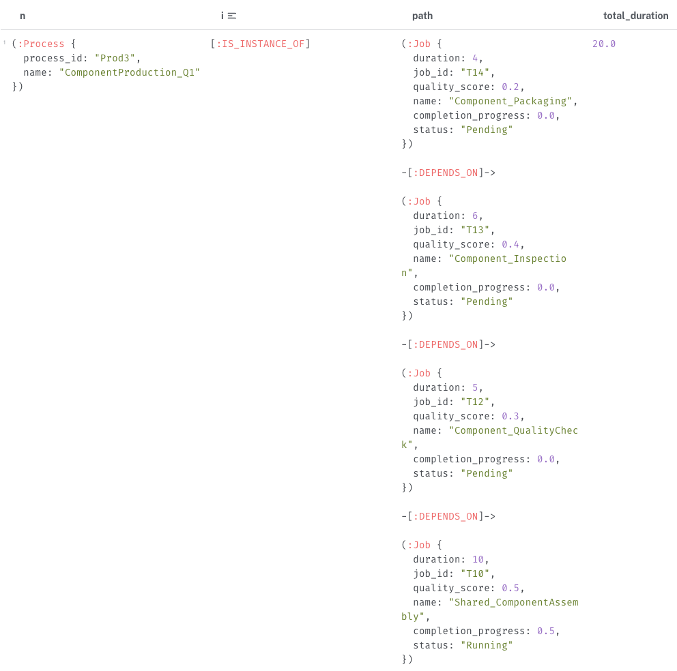The width and height of the screenshot is (677, 671).
Task: Click the 20.0 total duration value
Action: coord(603,44)
